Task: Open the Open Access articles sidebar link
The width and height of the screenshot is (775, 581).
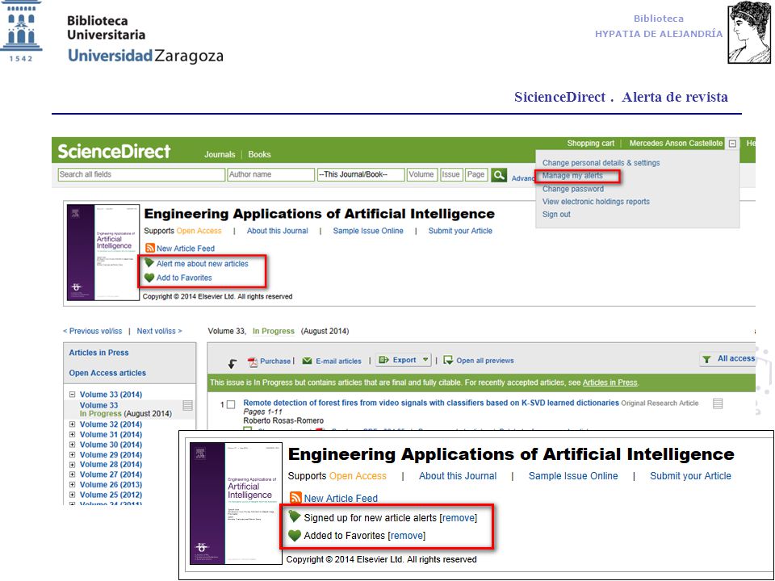Action: coord(107,373)
